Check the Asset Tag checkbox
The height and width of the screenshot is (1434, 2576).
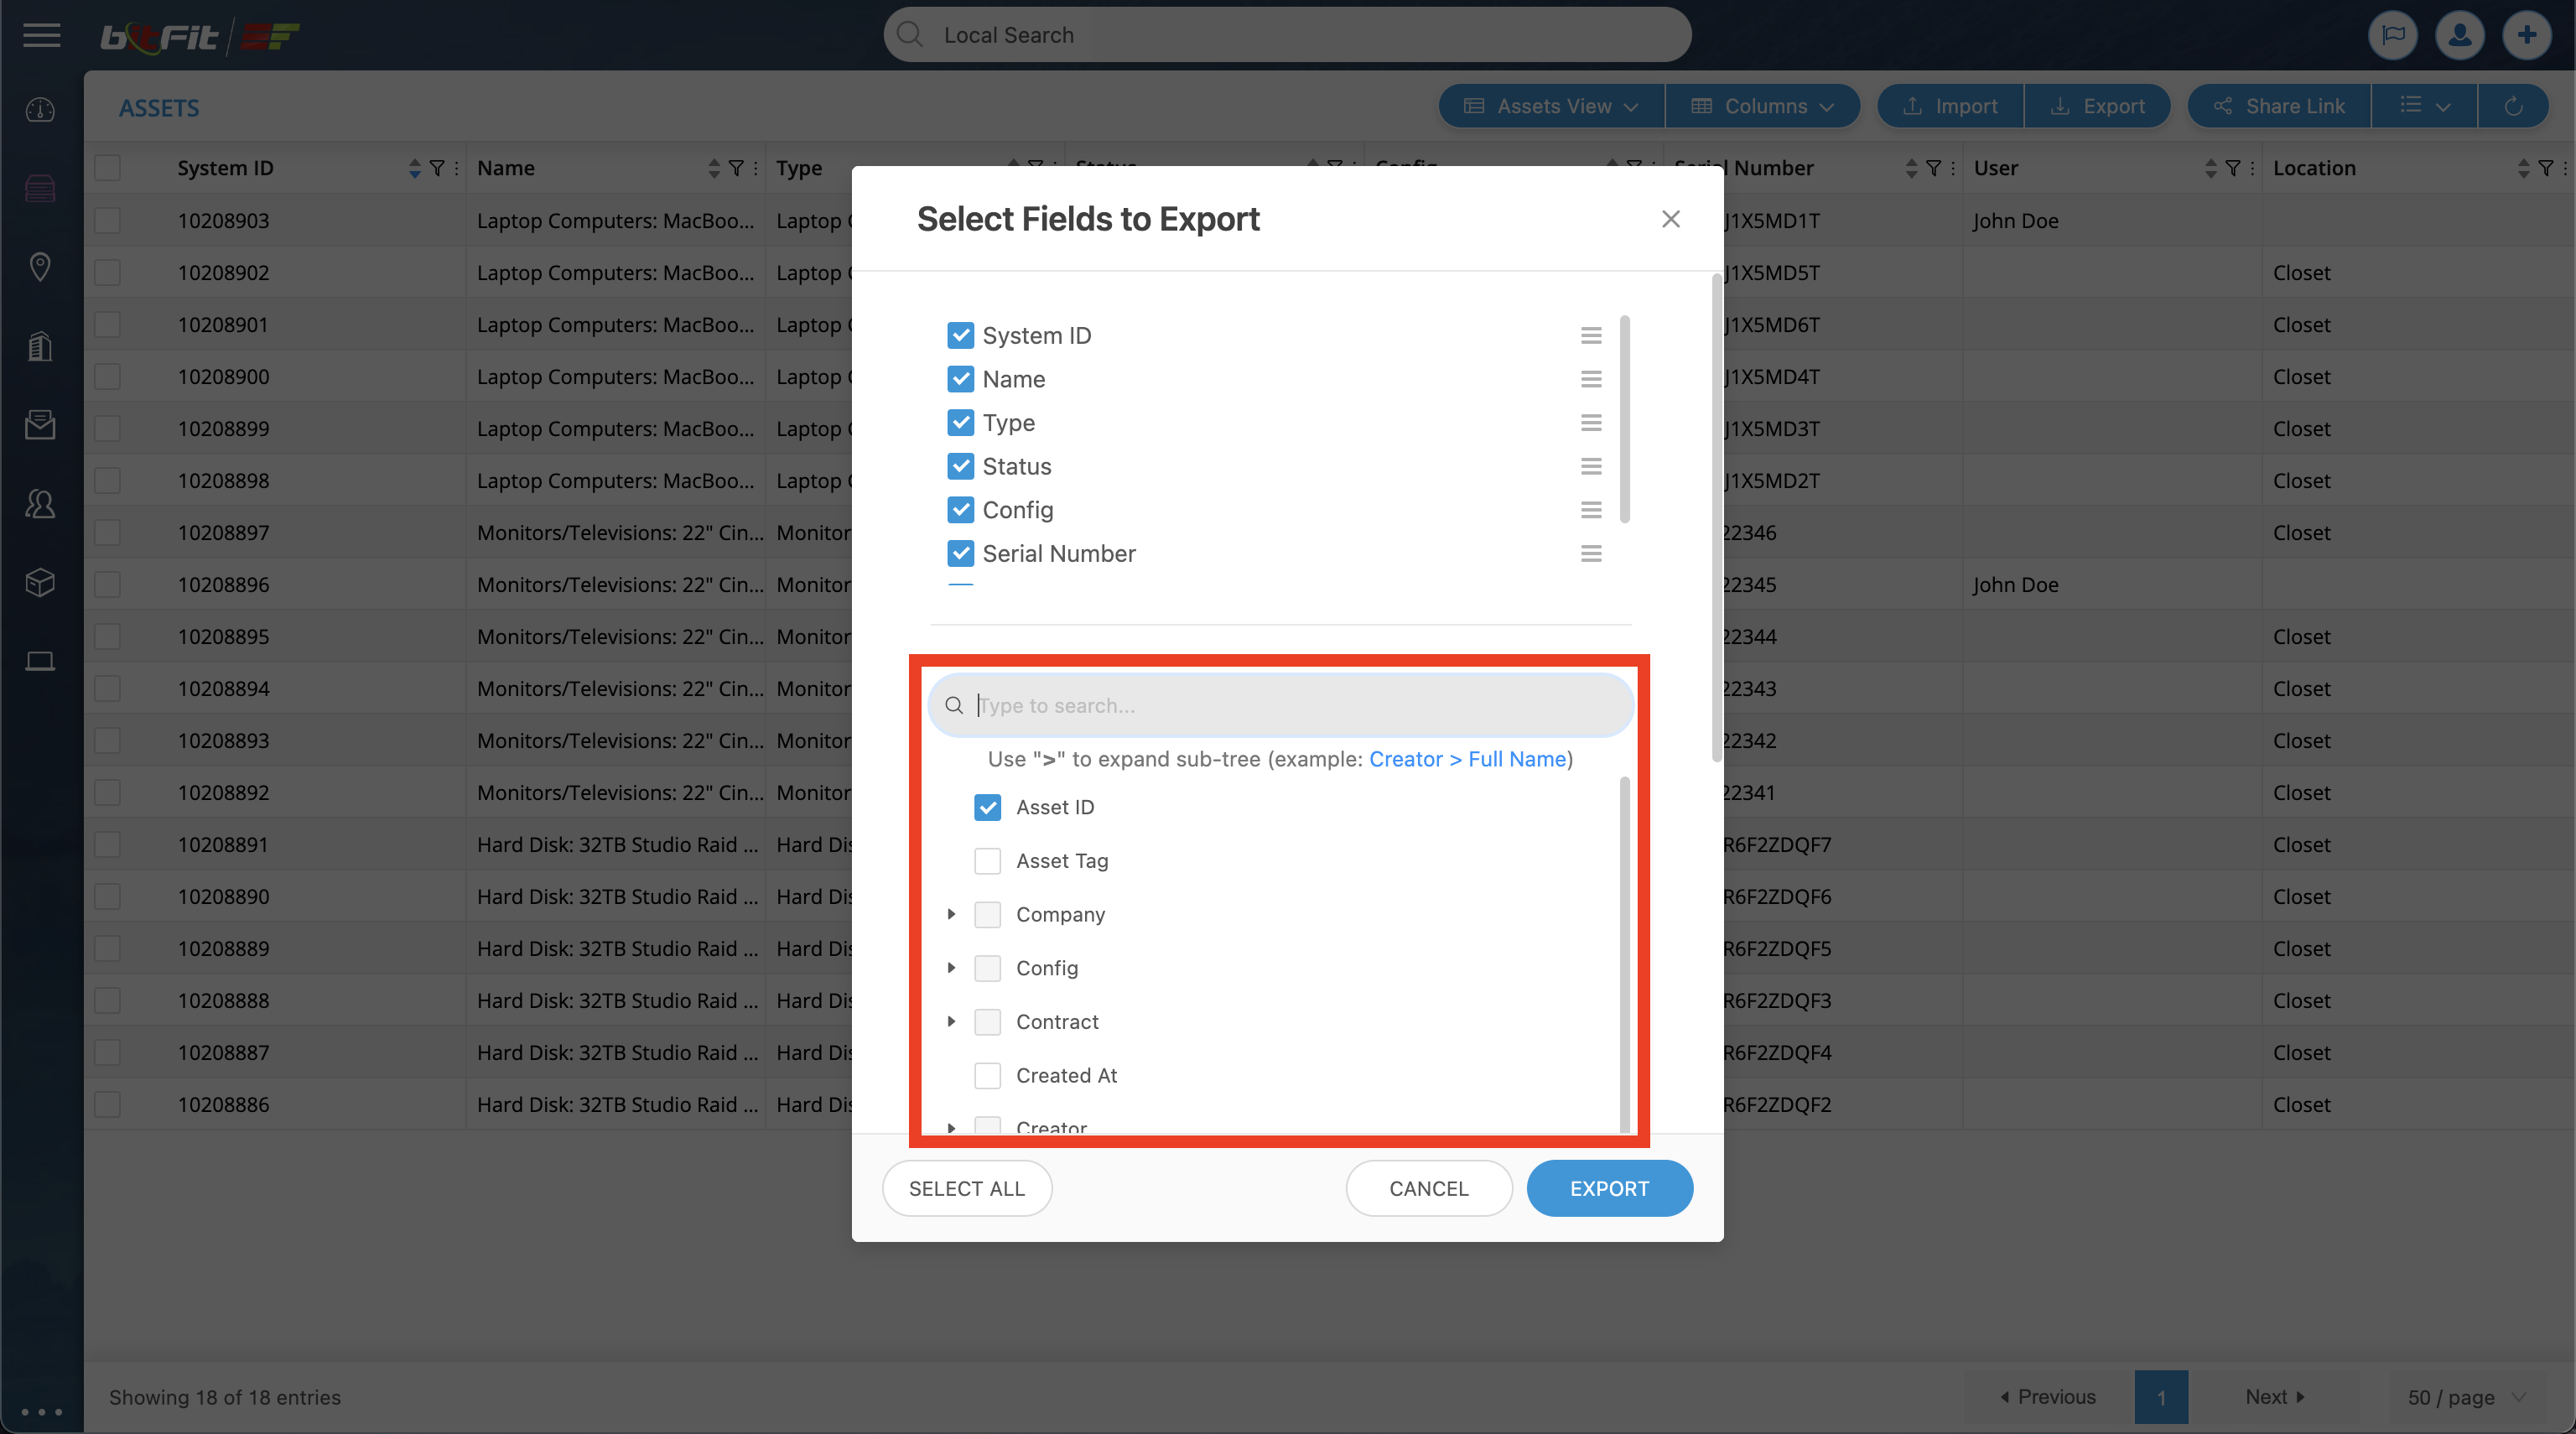(987, 861)
